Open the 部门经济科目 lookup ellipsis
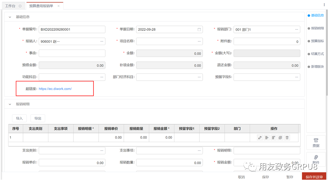Image resolution: width=328 pixels, height=181 pixels. point(199,77)
